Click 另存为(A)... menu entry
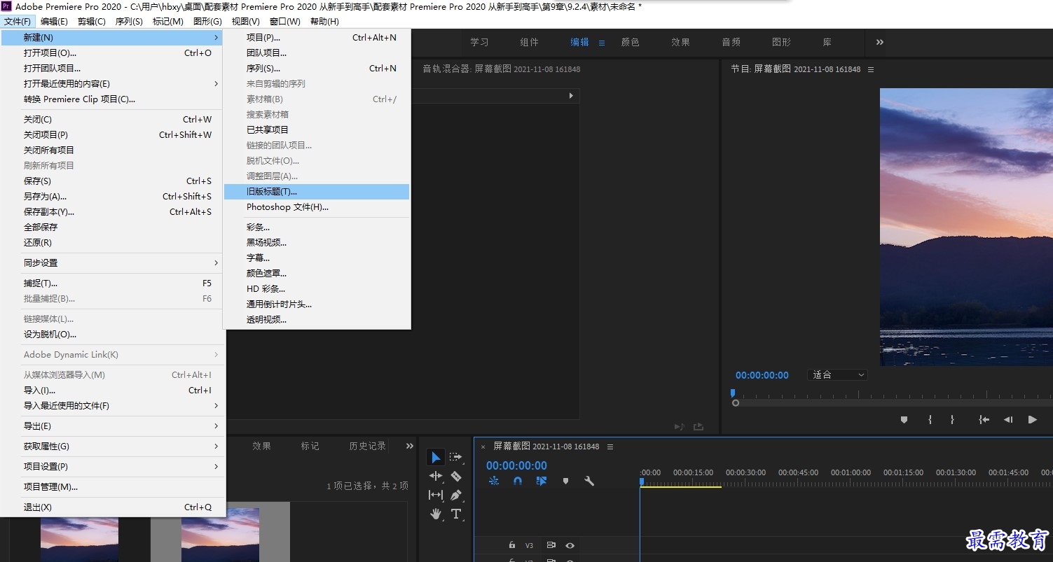This screenshot has height=562, width=1053. click(x=113, y=197)
